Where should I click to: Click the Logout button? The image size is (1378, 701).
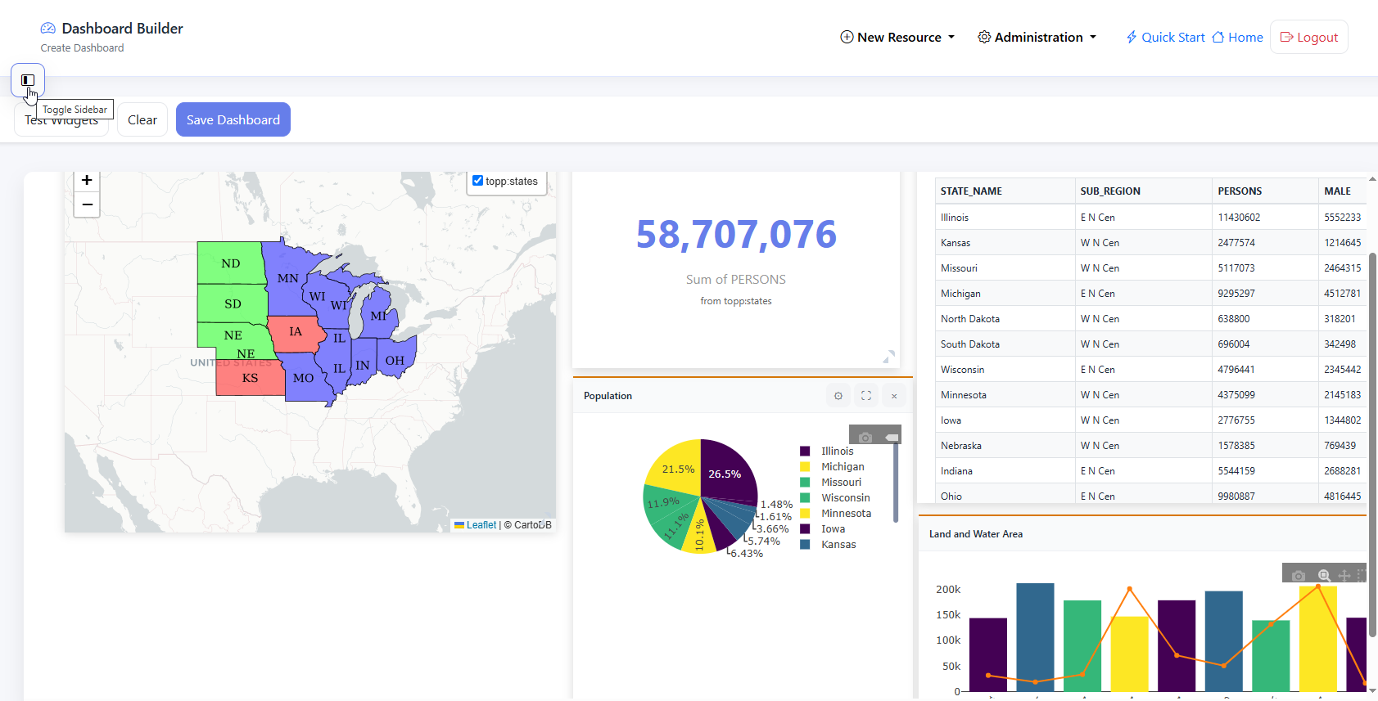coord(1308,38)
